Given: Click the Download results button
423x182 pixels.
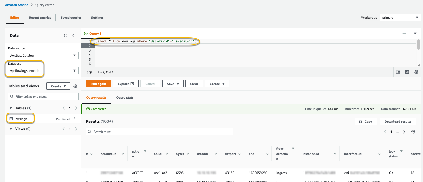Looking at the screenshot, I should tap(398, 121).
